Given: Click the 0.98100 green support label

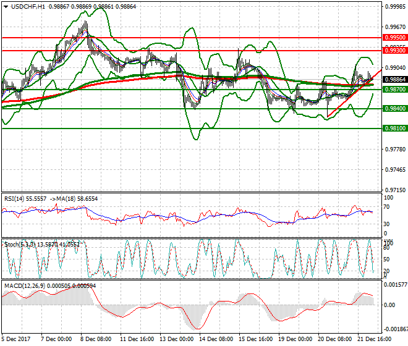Looking at the screenshot, I should point(395,129).
